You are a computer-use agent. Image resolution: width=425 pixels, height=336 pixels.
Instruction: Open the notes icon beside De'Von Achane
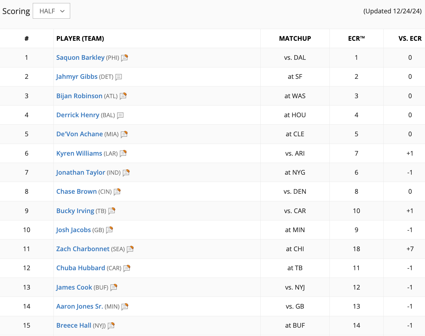[x=124, y=134]
